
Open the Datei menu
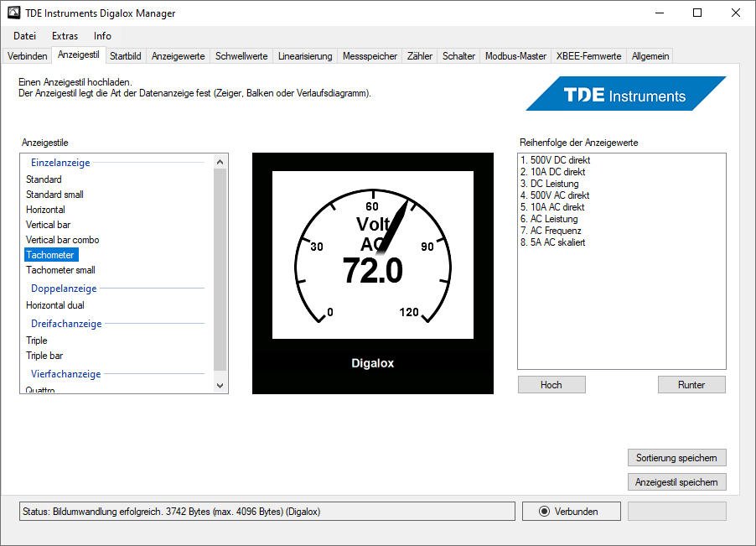coord(24,36)
